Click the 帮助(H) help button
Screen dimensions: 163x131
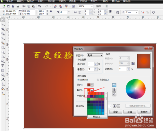pos(144,112)
